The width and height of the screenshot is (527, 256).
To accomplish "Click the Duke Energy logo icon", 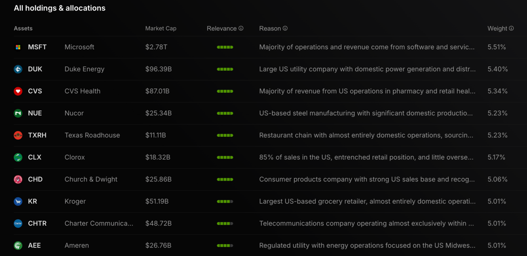I will [x=18, y=69].
